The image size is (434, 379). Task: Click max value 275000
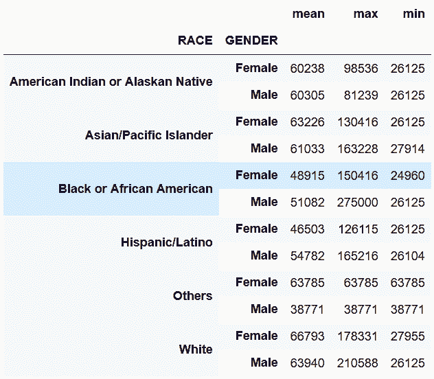tap(357, 203)
